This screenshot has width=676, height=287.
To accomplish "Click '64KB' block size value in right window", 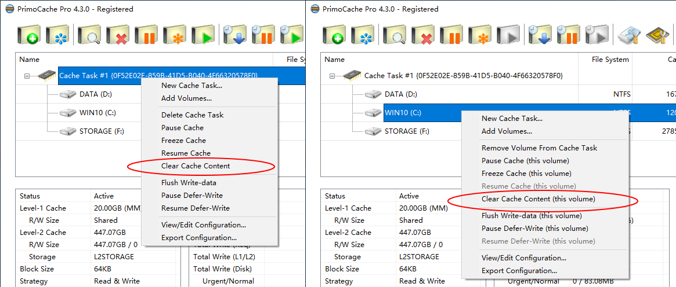I will [x=408, y=269].
